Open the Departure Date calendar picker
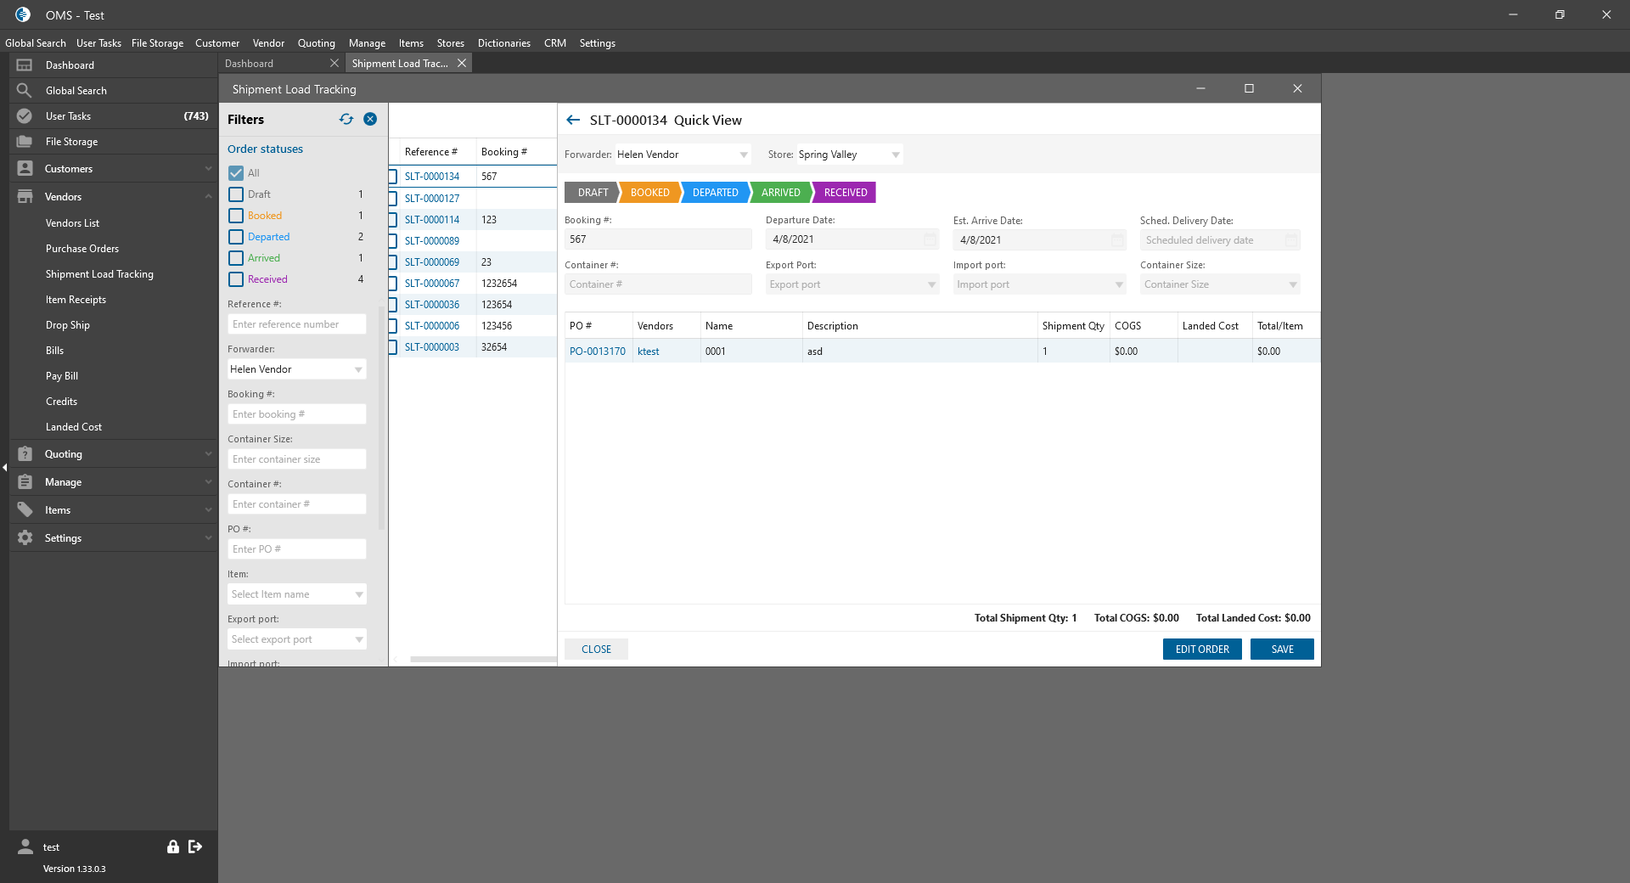Screen dimensions: 1630x883 930,240
